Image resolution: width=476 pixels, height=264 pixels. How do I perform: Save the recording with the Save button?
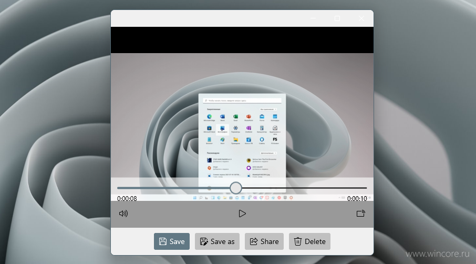172,241
